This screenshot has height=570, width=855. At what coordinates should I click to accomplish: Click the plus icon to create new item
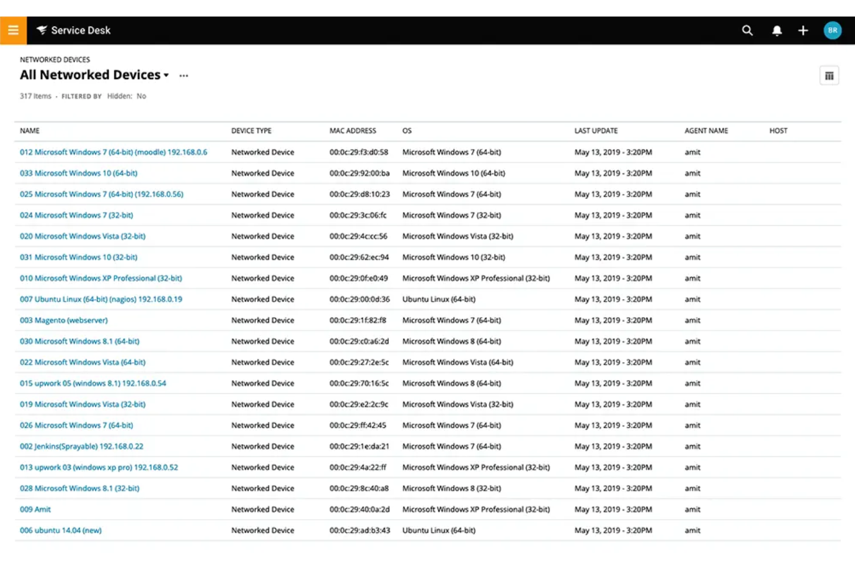pyautogui.click(x=803, y=30)
